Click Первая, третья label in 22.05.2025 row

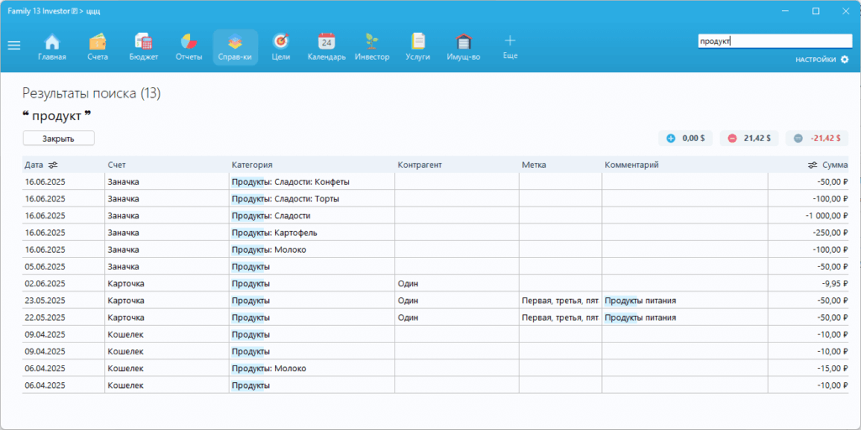559,317
